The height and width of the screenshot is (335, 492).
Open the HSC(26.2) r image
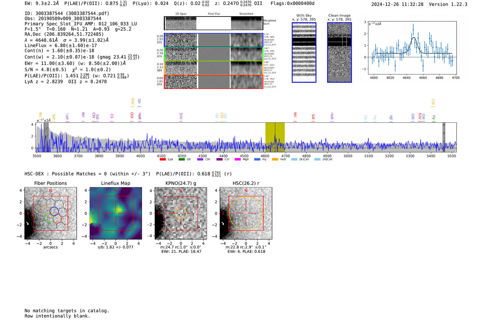(246, 213)
